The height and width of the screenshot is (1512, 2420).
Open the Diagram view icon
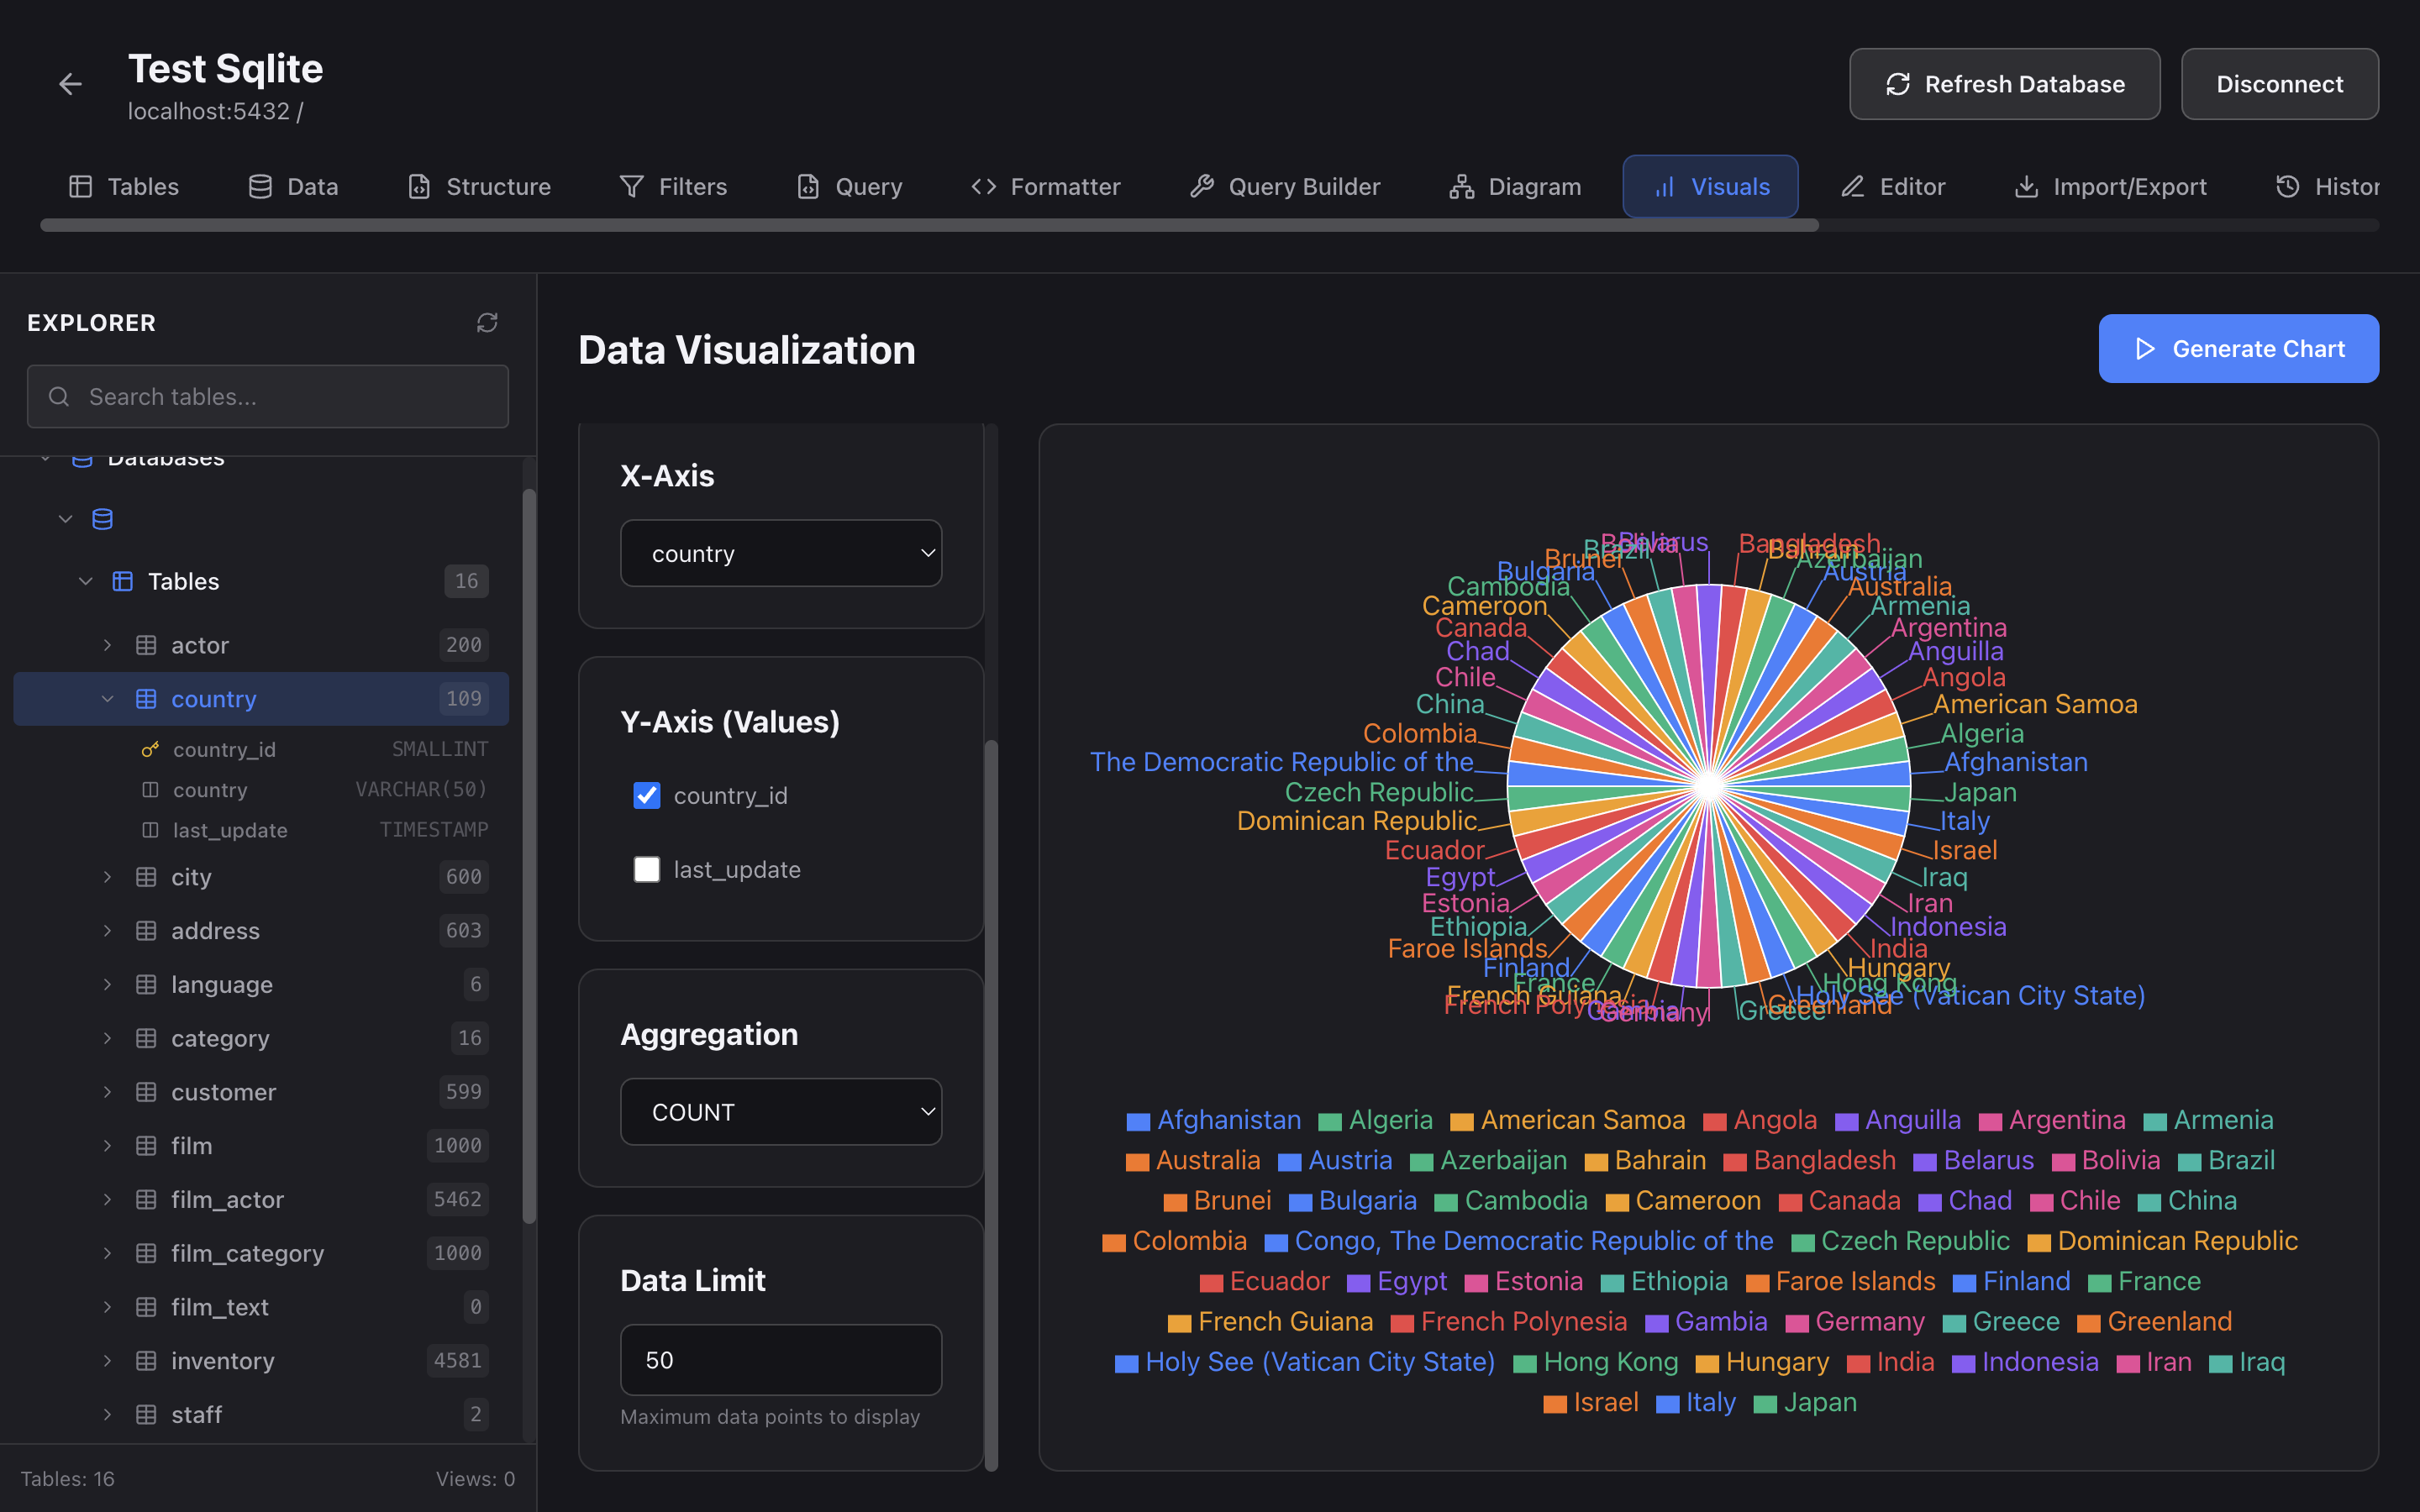(1462, 186)
